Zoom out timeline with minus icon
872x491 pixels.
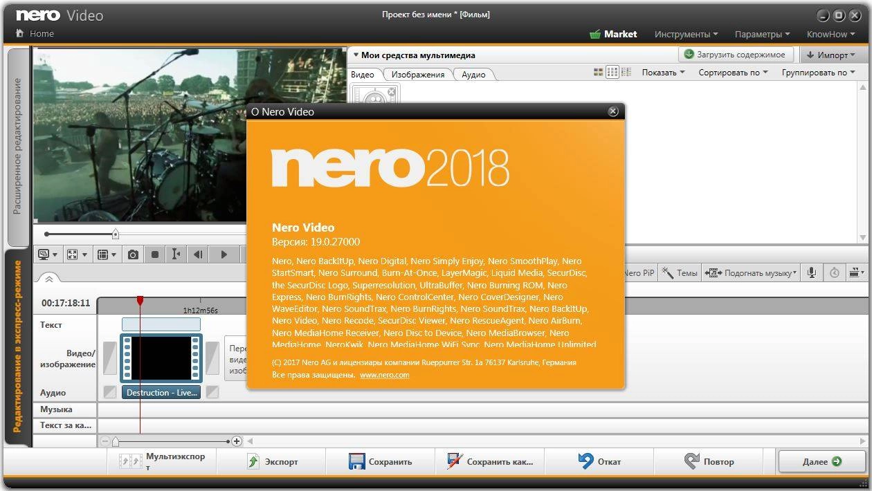[x=105, y=441]
